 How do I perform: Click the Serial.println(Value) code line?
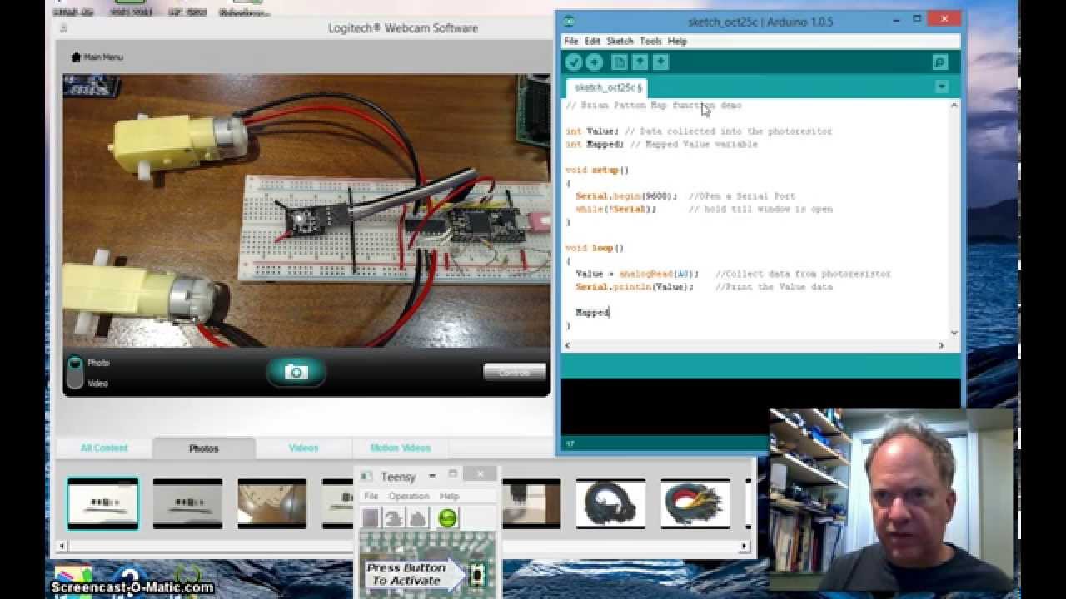704,287
